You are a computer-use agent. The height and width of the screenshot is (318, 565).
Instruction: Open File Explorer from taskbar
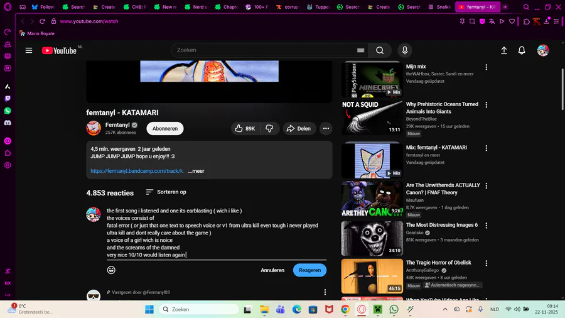pos(264,309)
